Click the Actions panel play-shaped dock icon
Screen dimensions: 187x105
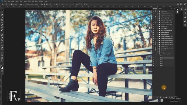point(177,9)
